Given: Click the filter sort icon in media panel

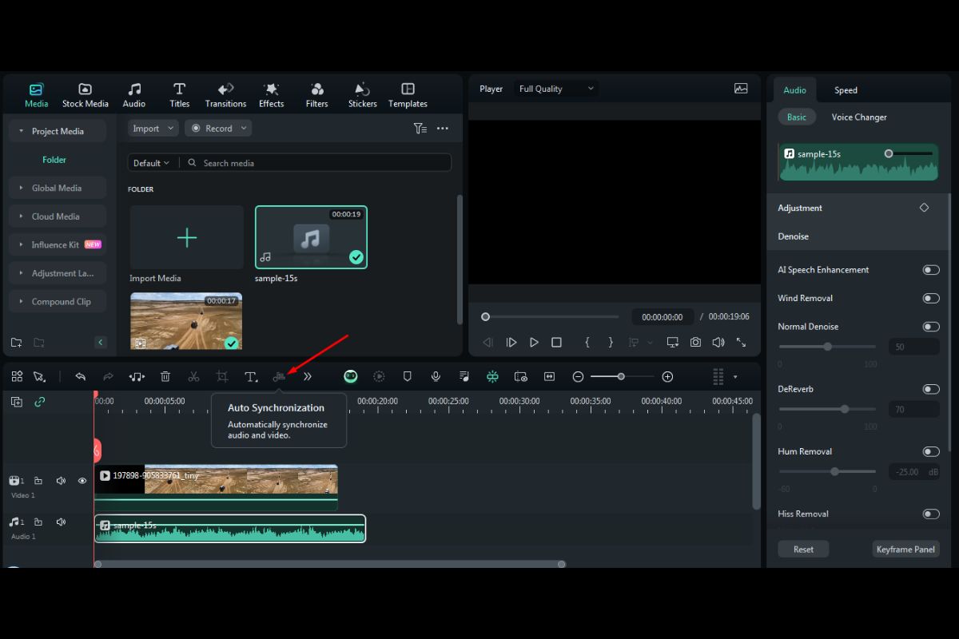Looking at the screenshot, I should tap(420, 128).
